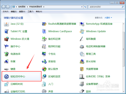Click the address bar refresh button

(85, 7)
